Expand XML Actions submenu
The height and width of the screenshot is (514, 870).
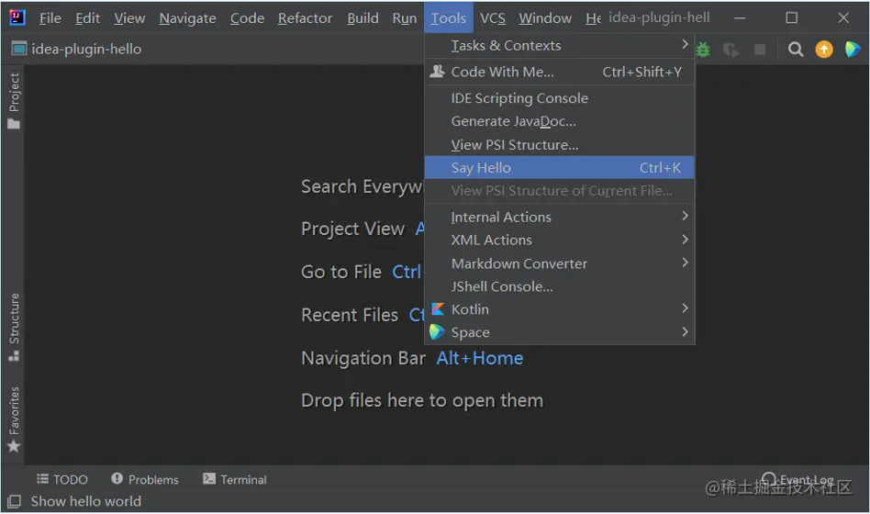[559, 240]
